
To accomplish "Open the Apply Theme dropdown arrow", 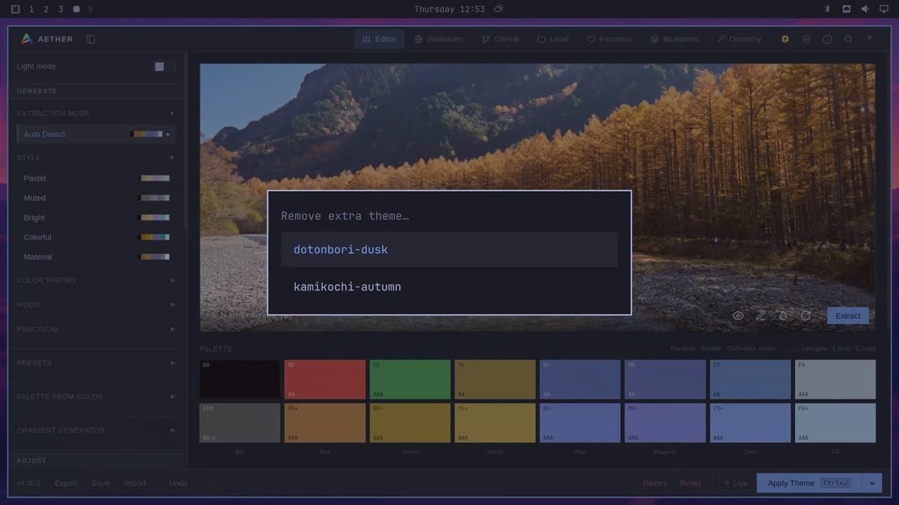I will tap(872, 483).
